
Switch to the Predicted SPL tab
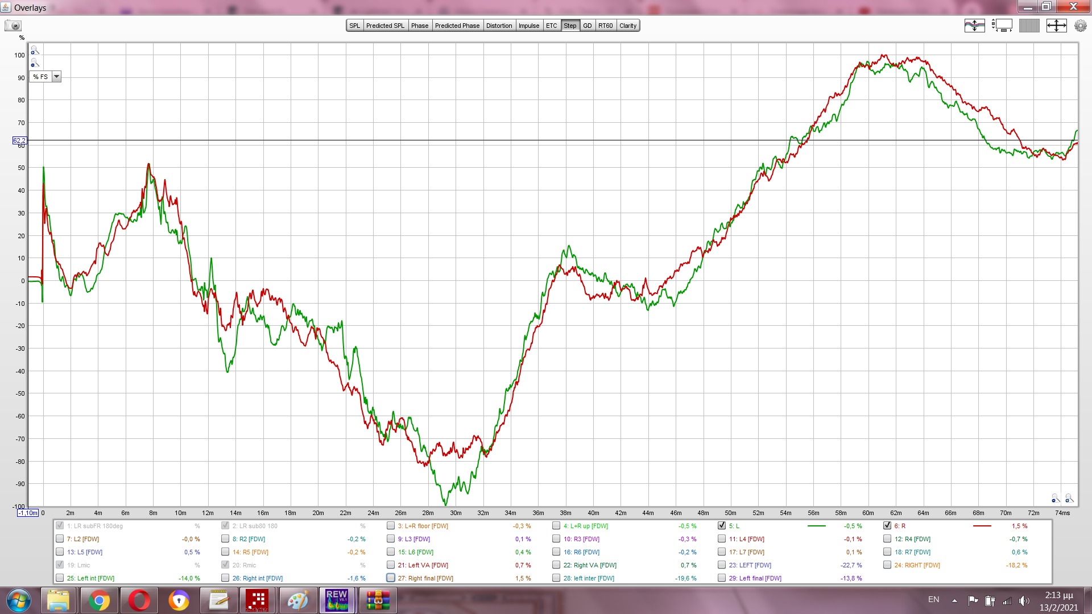[x=385, y=26]
